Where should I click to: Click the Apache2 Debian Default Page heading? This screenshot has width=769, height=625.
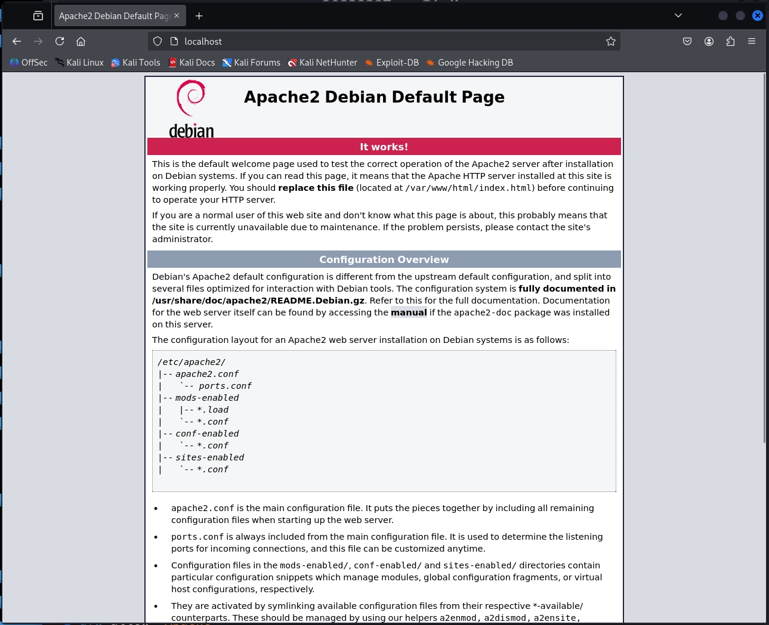coord(374,97)
